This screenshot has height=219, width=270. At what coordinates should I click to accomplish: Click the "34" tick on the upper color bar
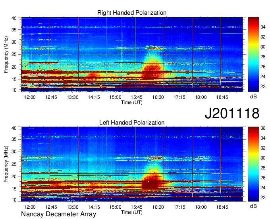(263, 27)
